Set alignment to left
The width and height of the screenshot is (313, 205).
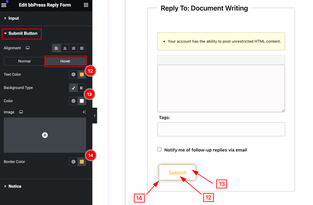pyautogui.click(x=56, y=48)
